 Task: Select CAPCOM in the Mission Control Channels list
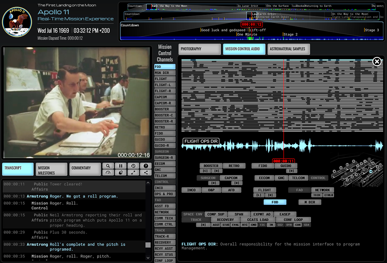coord(164,97)
